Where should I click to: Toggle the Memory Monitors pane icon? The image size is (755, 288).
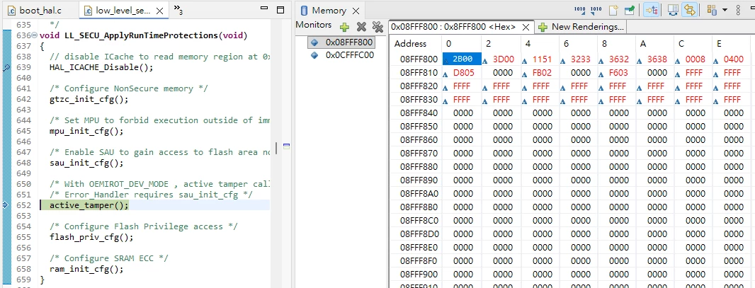tap(651, 10)
